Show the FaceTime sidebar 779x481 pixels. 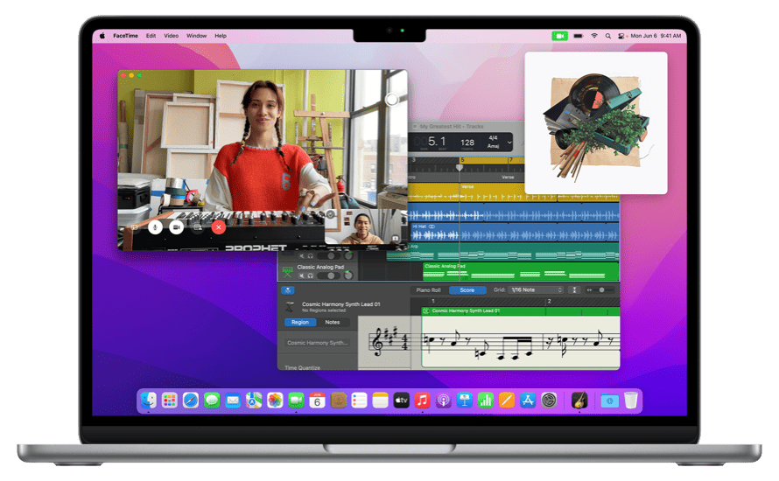[134, 227]
